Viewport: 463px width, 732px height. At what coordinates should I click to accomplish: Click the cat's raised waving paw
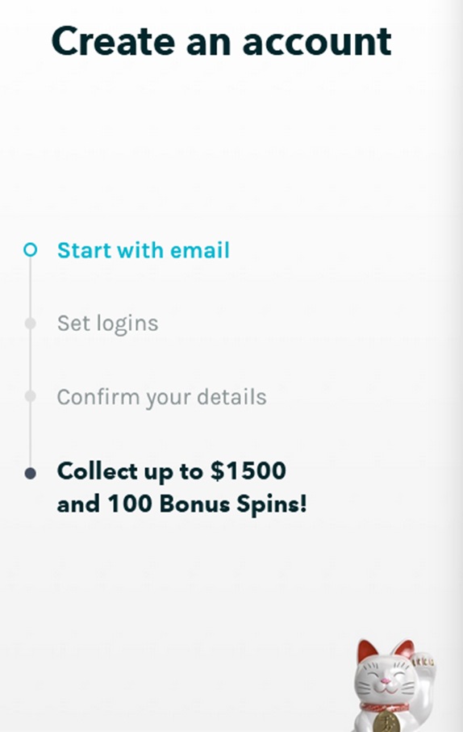tap(423, 665)
